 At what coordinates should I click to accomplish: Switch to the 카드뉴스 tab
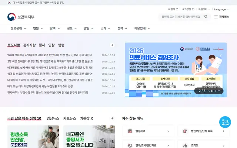(x=70, y=118)
